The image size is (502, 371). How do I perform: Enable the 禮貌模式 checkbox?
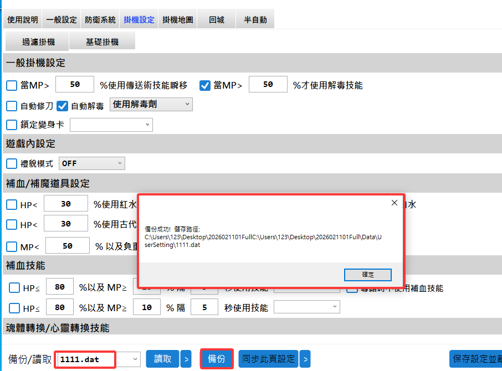12,163
